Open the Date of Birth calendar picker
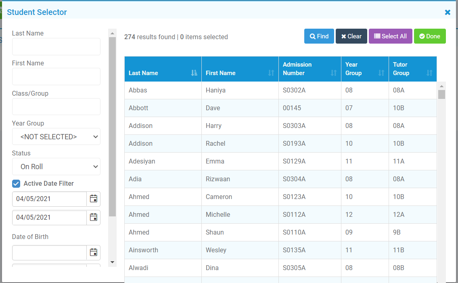This screenshot has width=458, height=283. [x=93, y=253]
